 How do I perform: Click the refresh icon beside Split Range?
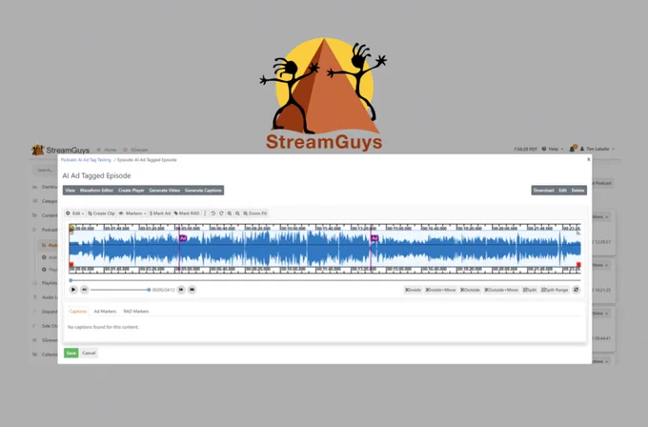(577, 290)
